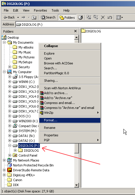Select the DATA1 (N:) drive icon
Image resolution: width=135 pixels, height=195 pixels.
coord(15,136)
